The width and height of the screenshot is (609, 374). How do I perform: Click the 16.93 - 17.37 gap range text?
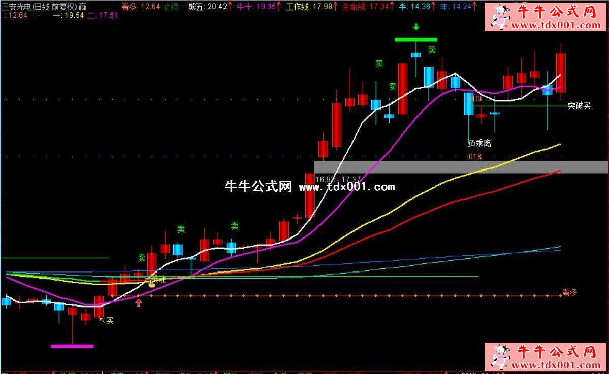(x=338, y=179)
